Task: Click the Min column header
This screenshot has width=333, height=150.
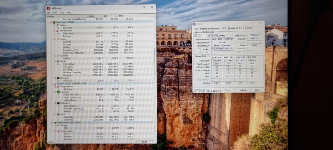Action: click(x=110, y=16)
